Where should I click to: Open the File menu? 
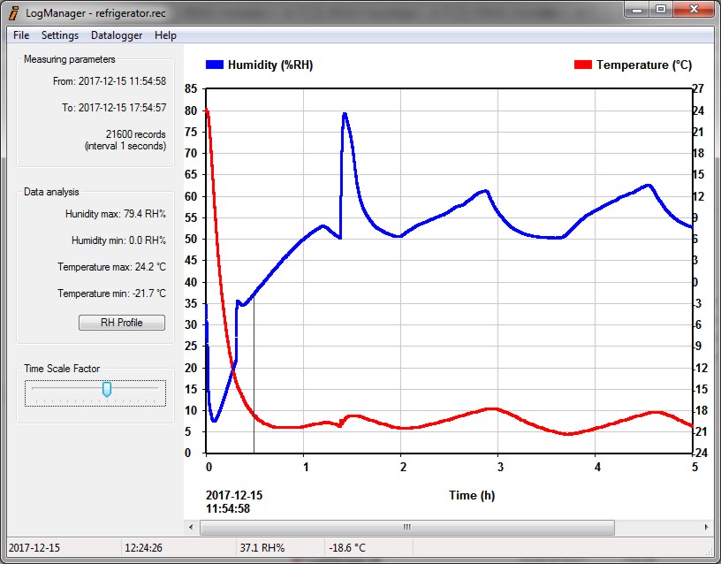pos(21,35)
